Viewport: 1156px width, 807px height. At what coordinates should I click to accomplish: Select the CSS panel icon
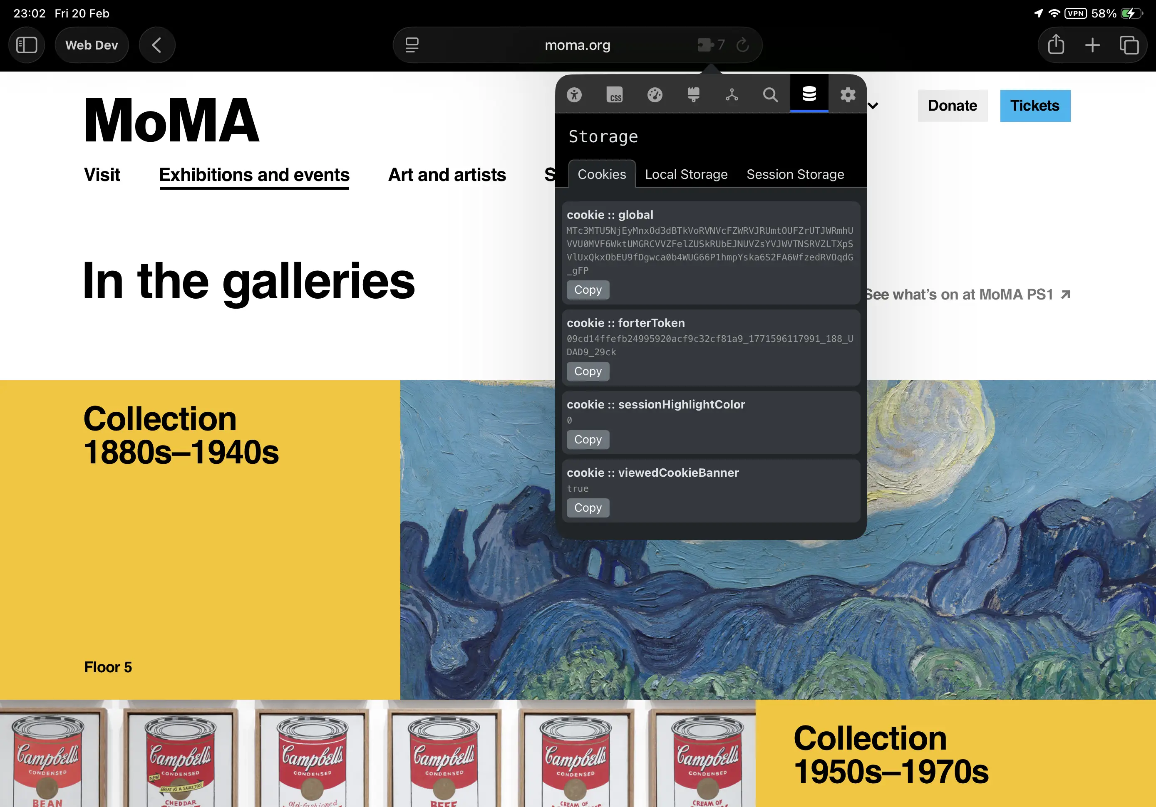(x=615, y=95)
